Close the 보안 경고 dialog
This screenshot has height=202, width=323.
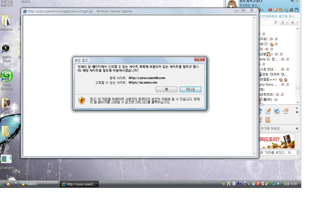(199, 59)
